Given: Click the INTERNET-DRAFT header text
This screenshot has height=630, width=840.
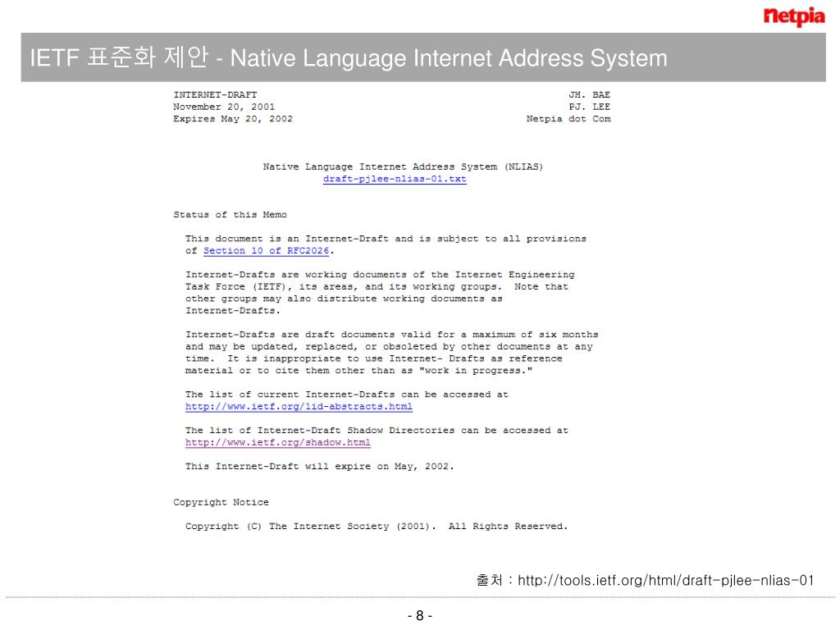Looking at the screenshot, I should coord(215,95).
